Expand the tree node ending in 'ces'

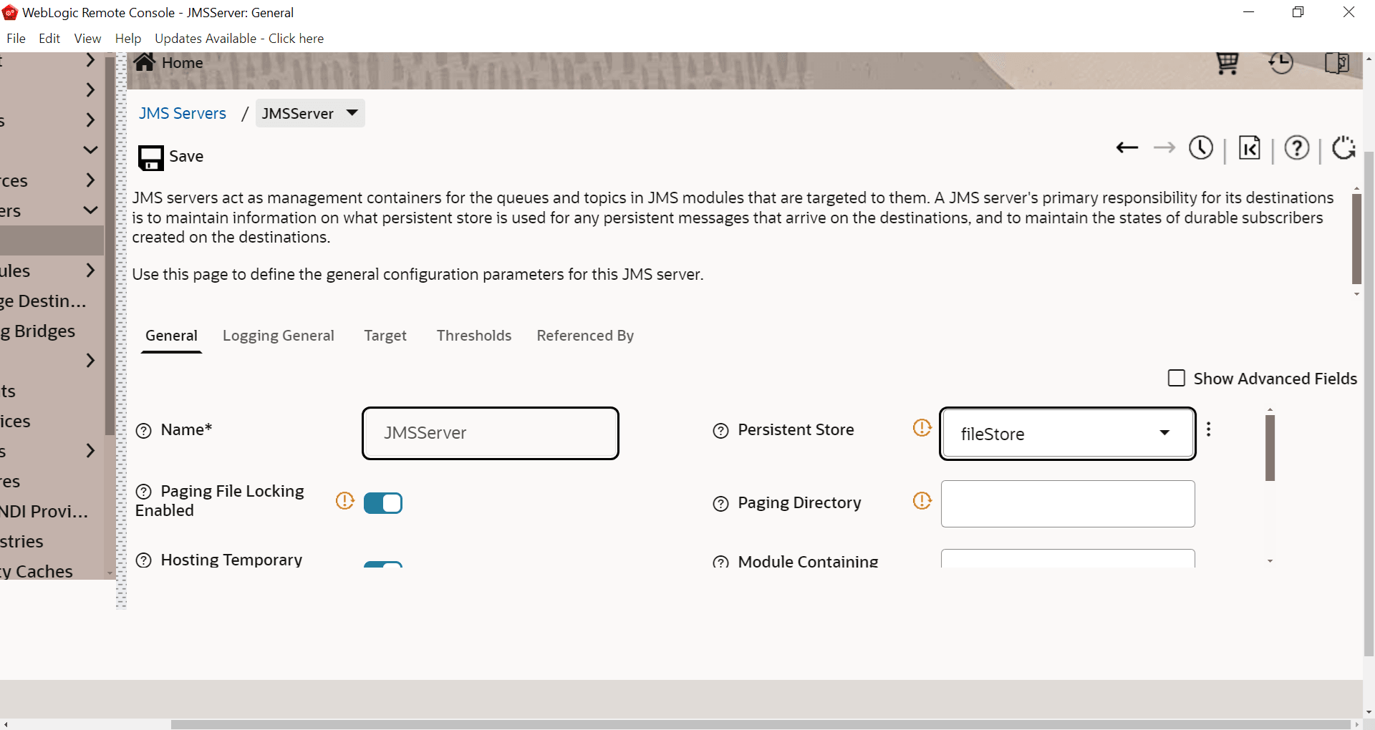tap(90, 180)
